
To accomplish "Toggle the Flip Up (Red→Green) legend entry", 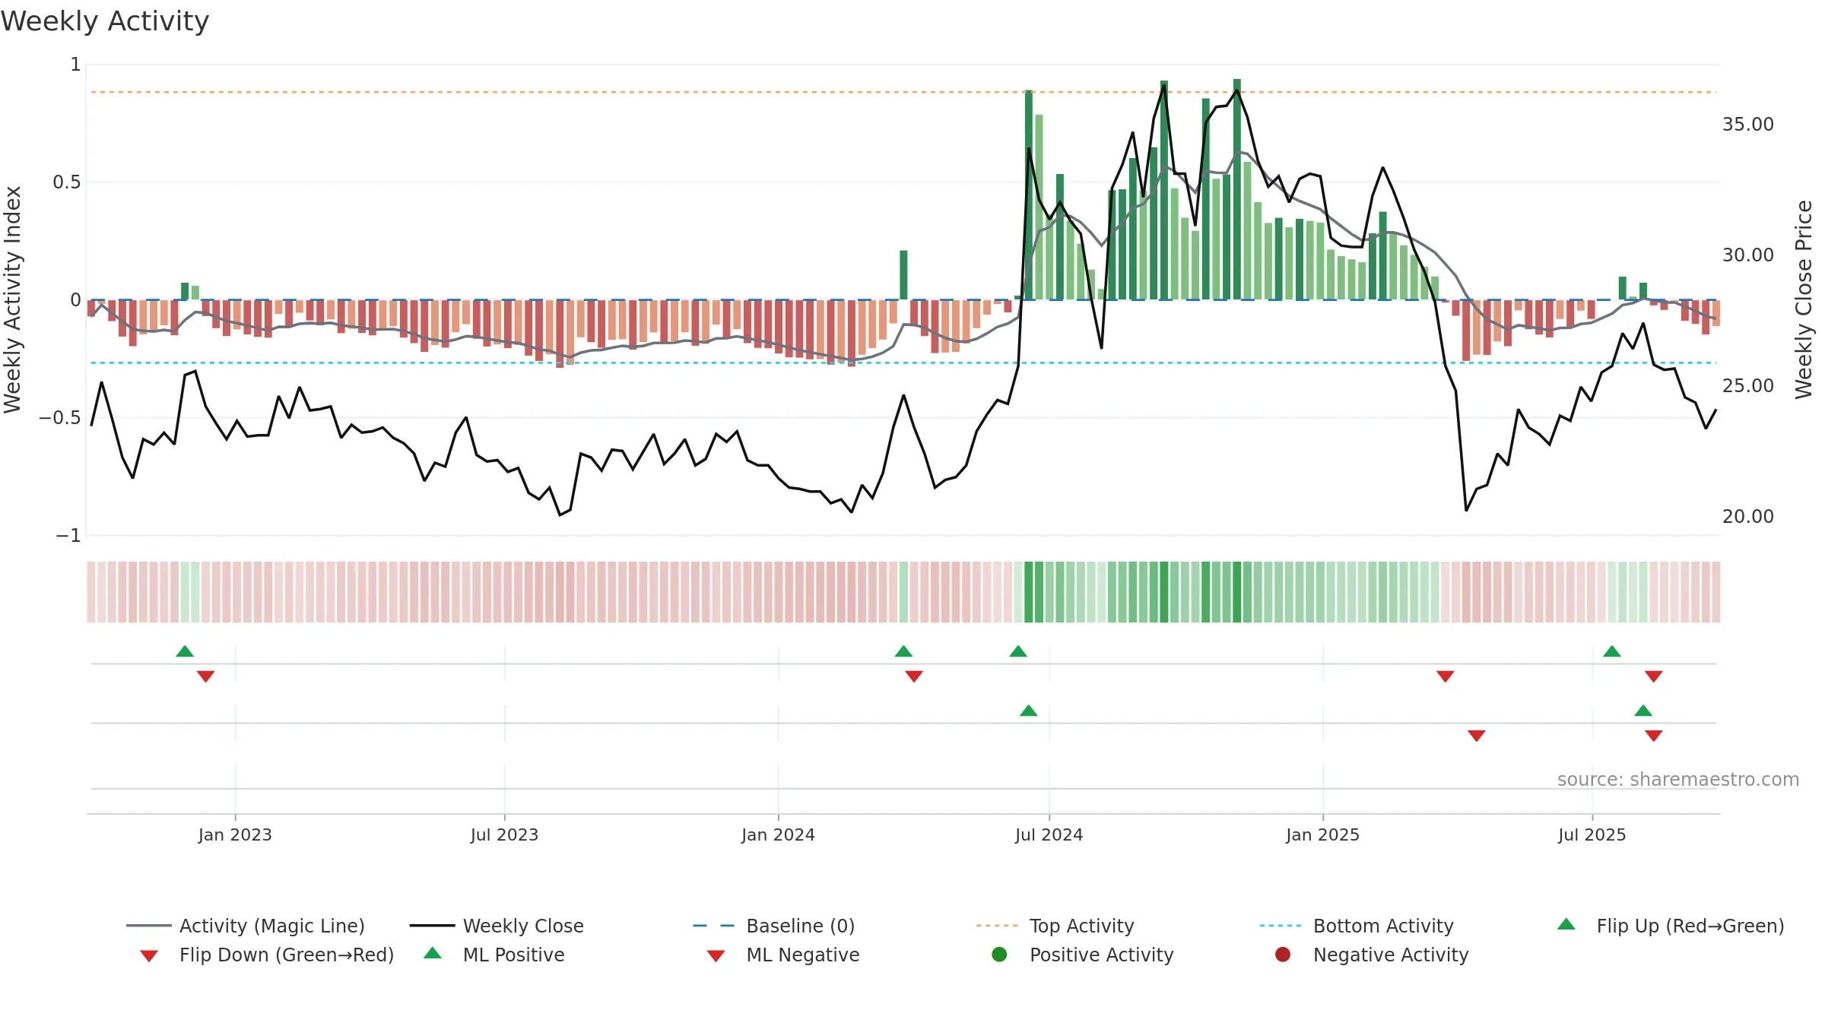I will [1671, 926].
